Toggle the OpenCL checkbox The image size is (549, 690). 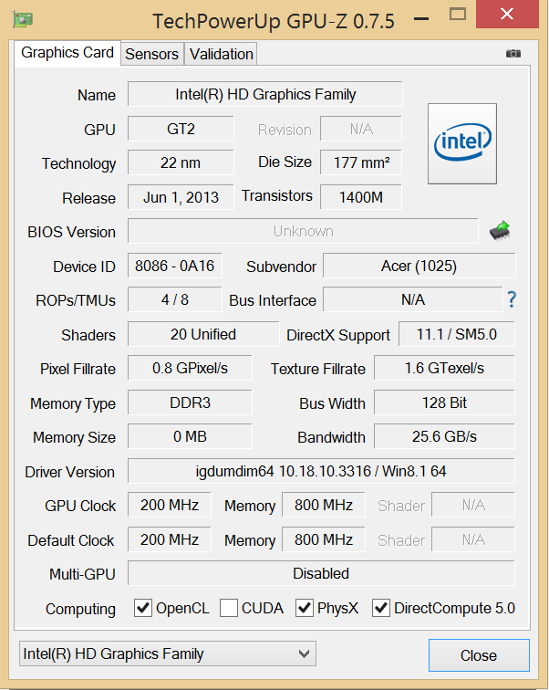tap(143, 608)
